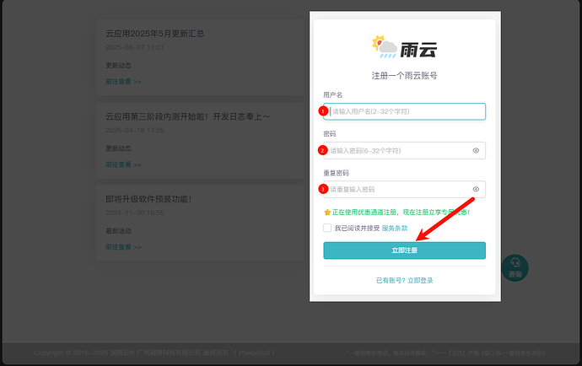Tick the 我已阅读并接受 agreement checkbox
This screenshot has height=366, width=582.
(327, 228)
